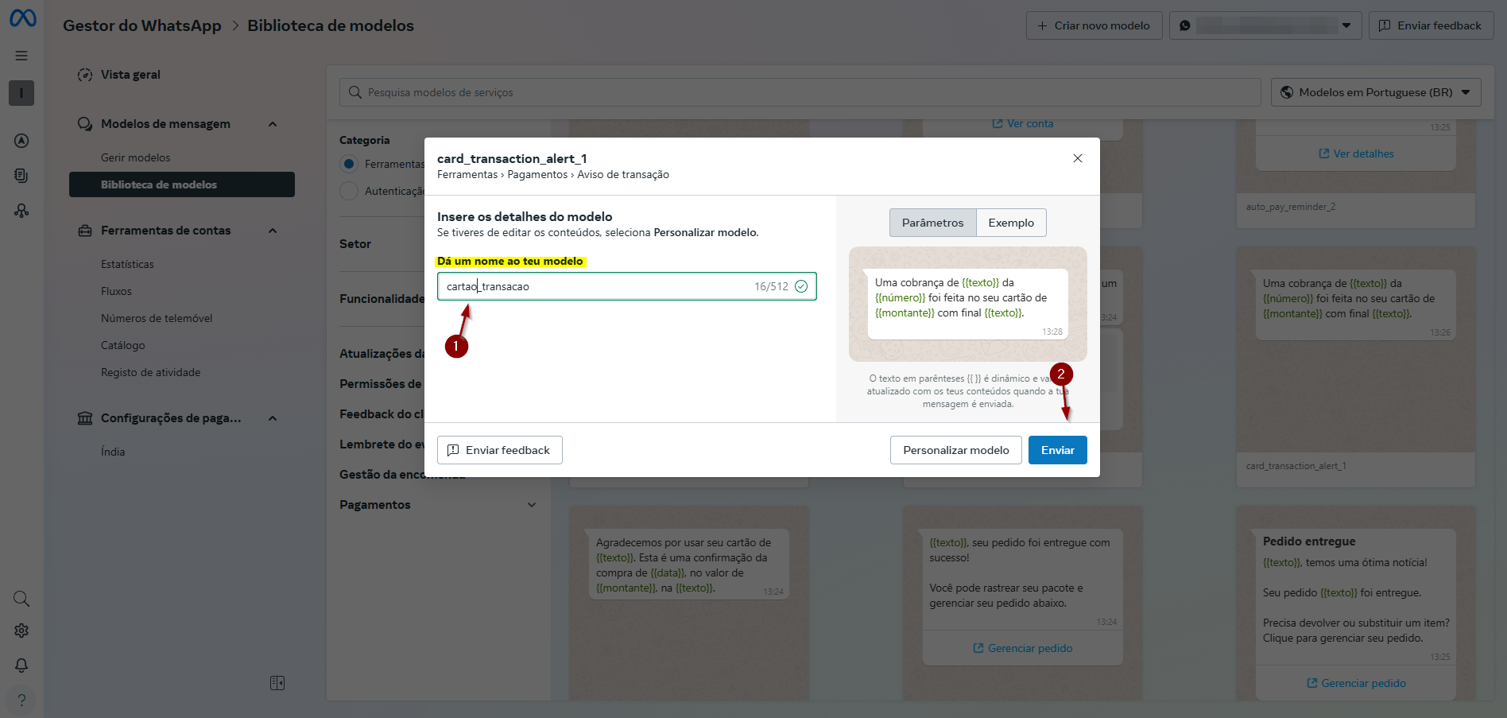This screenshot has height=718, width=1507.
Task: Expand the Pagamentos filter section
Action: (x=531, y=505)
